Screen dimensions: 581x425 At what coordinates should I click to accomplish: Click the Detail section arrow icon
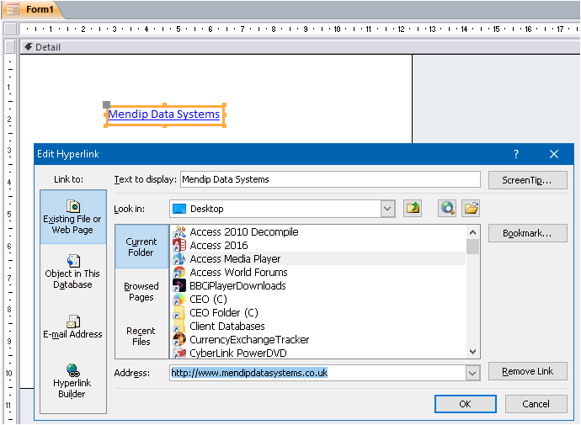[28, 47]
